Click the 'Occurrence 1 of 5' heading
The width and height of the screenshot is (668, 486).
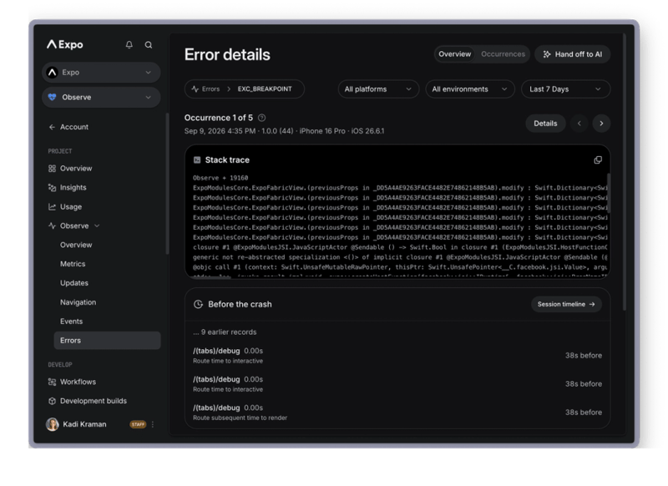point(219,118)
